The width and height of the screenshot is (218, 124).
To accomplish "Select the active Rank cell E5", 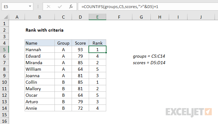I will (x=97, y=50).
